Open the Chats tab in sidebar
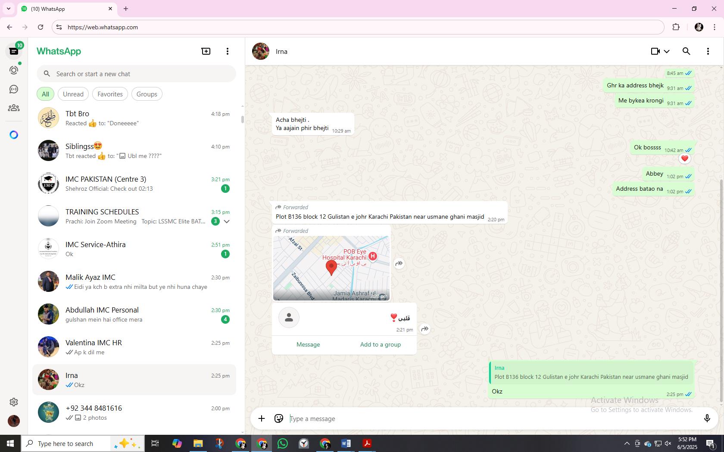Screen dimensions: 724x452 pyautogui.click(x=14, y=51)
